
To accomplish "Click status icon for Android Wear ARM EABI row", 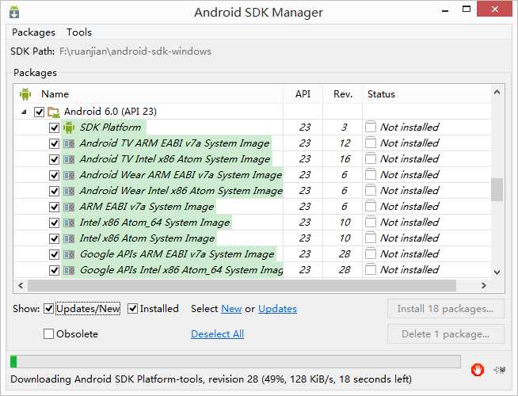I will [x=371, y=174].
